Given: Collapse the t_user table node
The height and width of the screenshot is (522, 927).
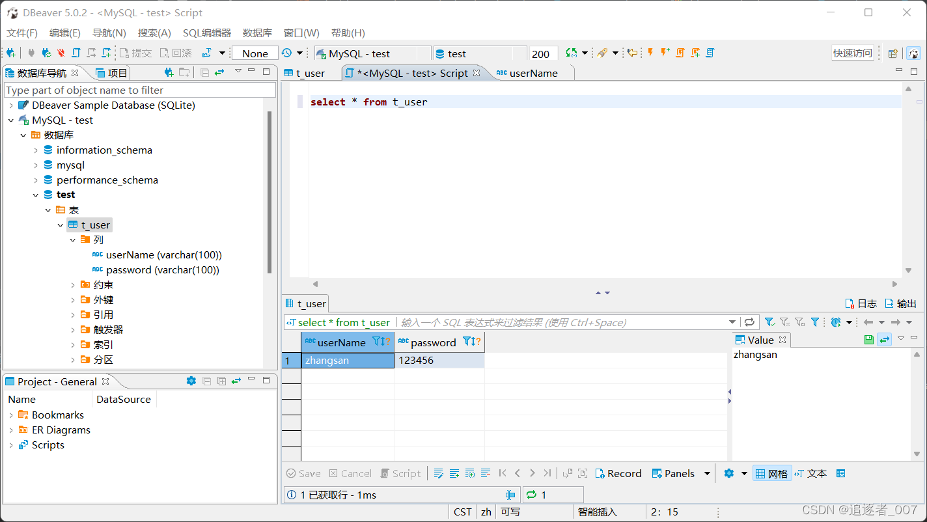Looking at the screenshot, I should [x=61, y=225].
